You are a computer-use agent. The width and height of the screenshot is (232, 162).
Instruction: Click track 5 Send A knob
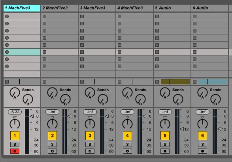165,92
